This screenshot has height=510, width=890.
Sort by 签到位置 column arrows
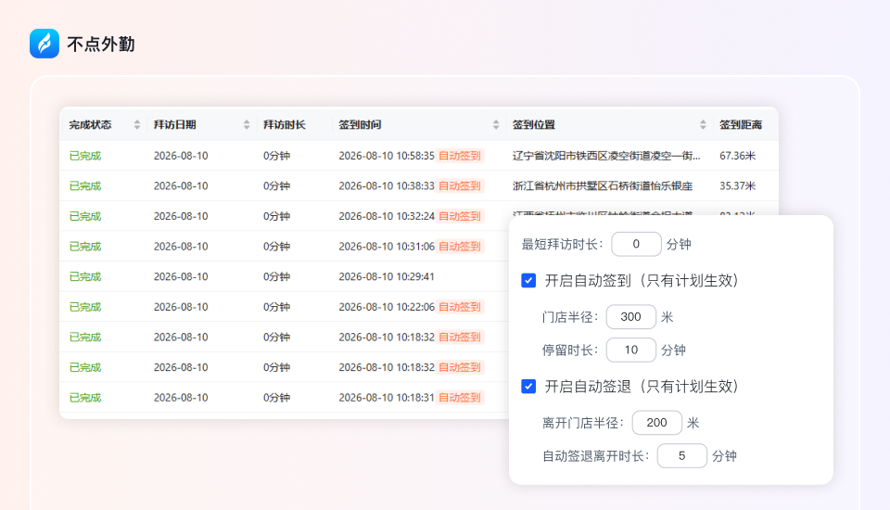pyautogui.click(x=703, y=124)
